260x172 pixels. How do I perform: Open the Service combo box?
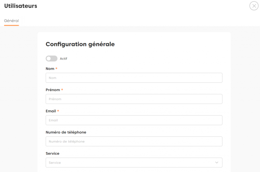[129, 163]
